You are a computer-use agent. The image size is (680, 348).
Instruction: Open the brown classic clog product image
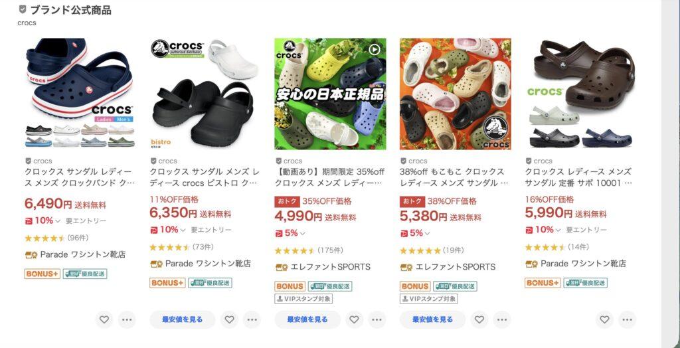[580, 94]
